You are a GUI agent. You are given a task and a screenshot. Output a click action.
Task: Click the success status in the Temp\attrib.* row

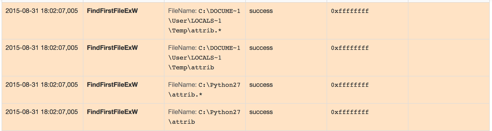click(261, 11)
